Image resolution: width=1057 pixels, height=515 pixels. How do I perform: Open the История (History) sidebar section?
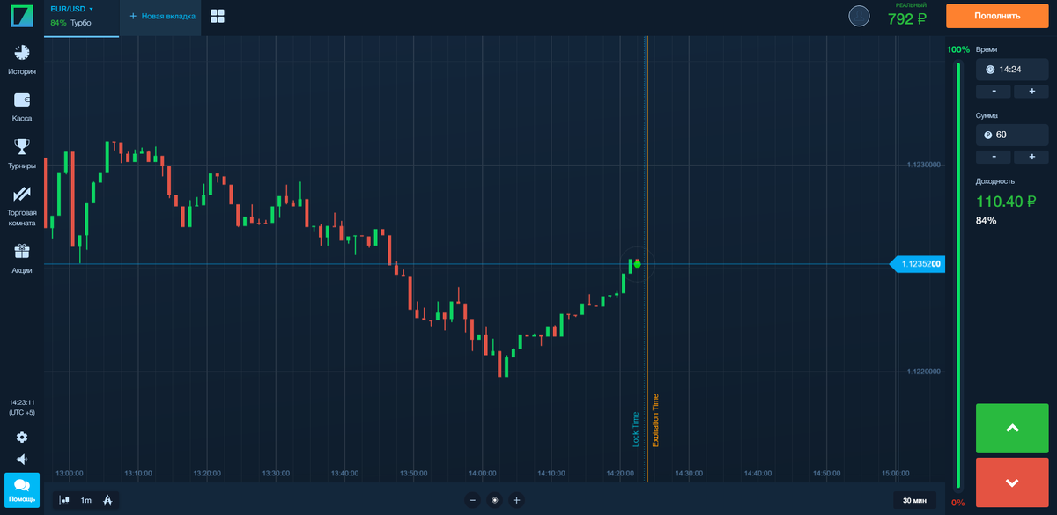[x=22, y=59]
